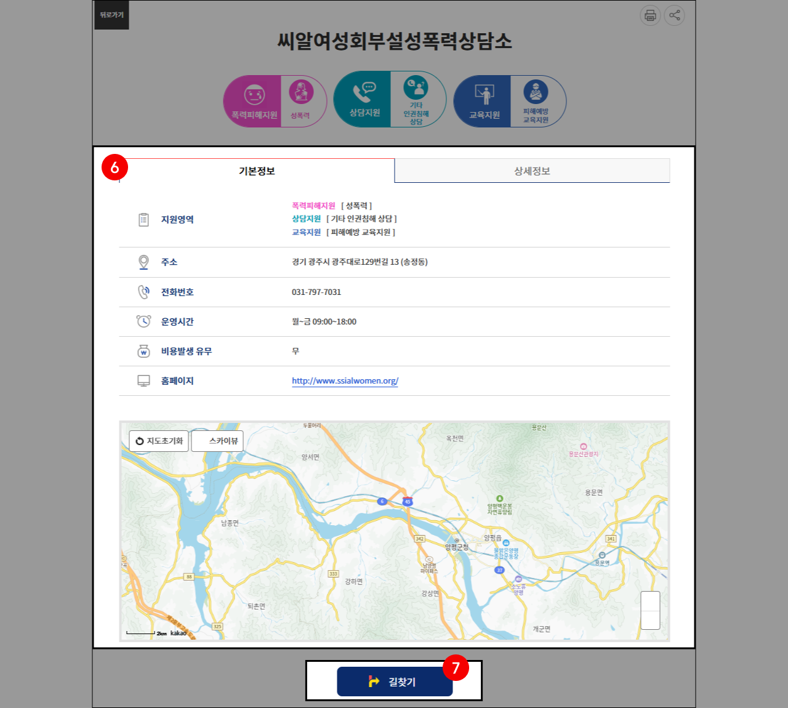788x708 pixels.
Task: Switch to the 기본정보 tab
Action: pos(257,171)
